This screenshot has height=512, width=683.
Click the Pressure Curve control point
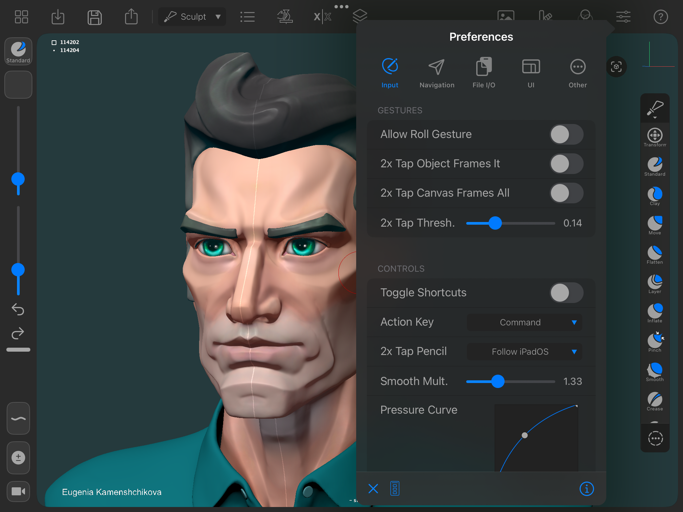pyautogui.click(x=525, y=435)
